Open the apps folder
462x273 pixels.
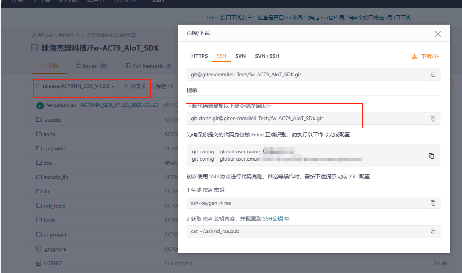[49, 134]
